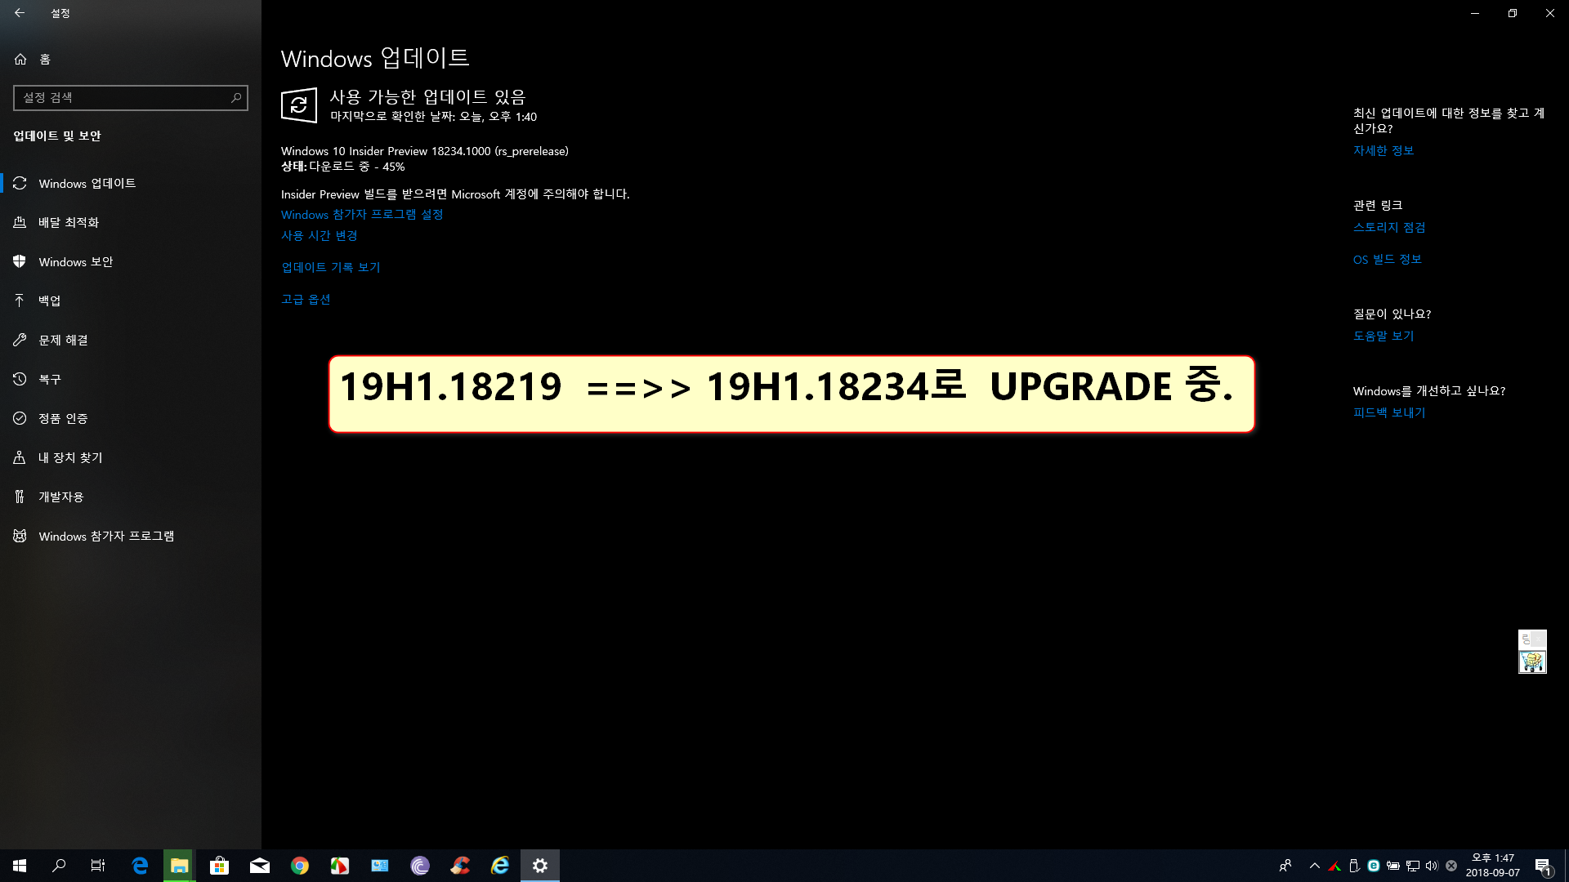Click the safely remove USB tray icon
The height and width of the screenshot is (882, 1569).
(1354, 866)
